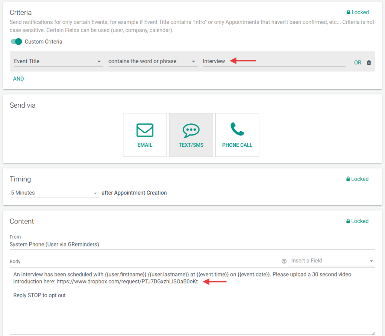Click the OR link in criteria row
This screenshot has height=336, width=385.
click(x=358, y=62)
